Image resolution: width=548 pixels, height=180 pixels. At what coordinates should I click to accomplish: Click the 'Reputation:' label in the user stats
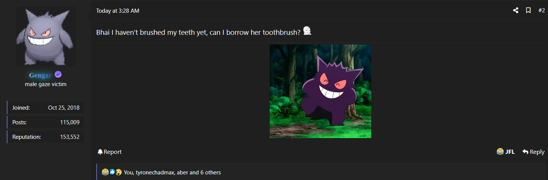point(27,137)
